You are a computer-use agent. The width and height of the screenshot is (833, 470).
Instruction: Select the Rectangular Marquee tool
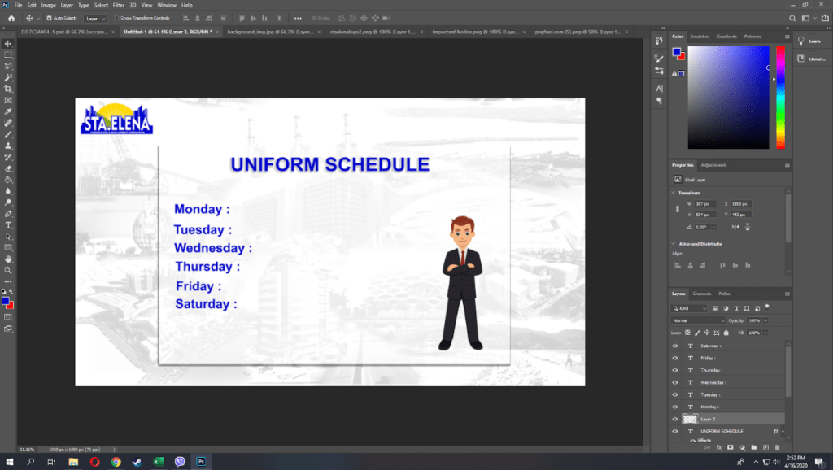coord(8,54)
